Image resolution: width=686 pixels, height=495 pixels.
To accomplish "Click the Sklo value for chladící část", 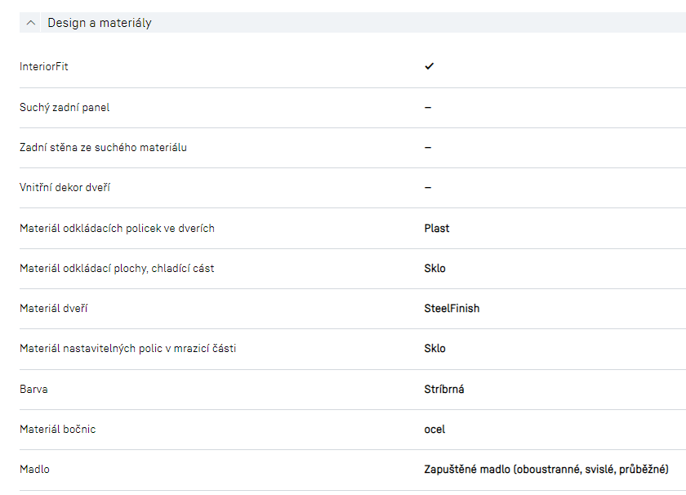I will click(435, 268).
